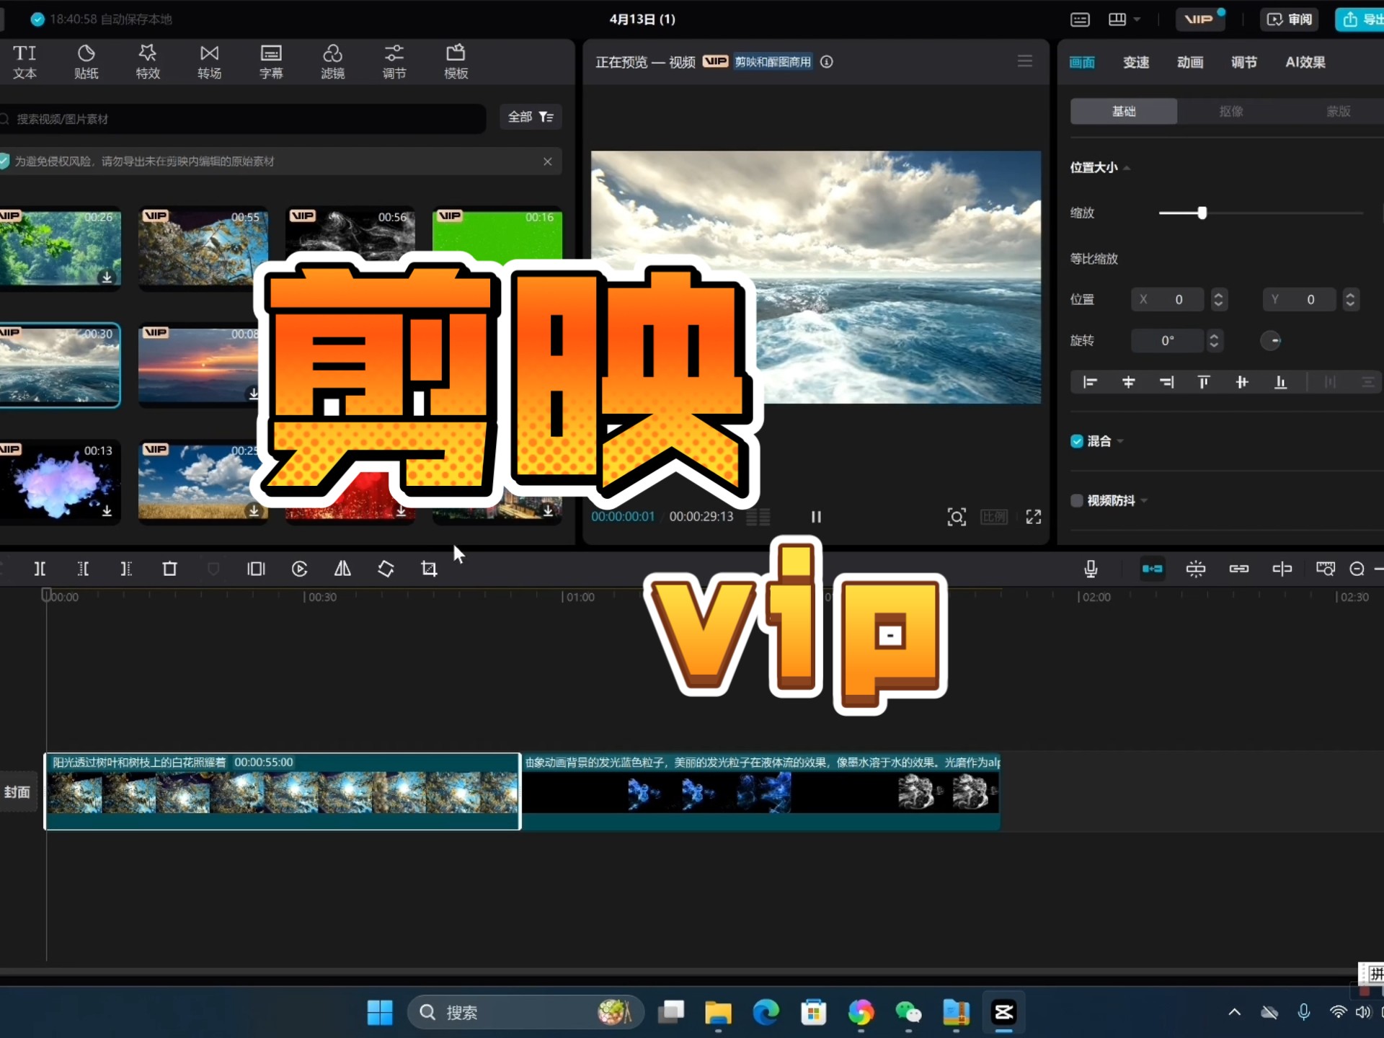Click the delete clip trash icon
Screen dimensions: 1384x1038
tap(169, 569)
